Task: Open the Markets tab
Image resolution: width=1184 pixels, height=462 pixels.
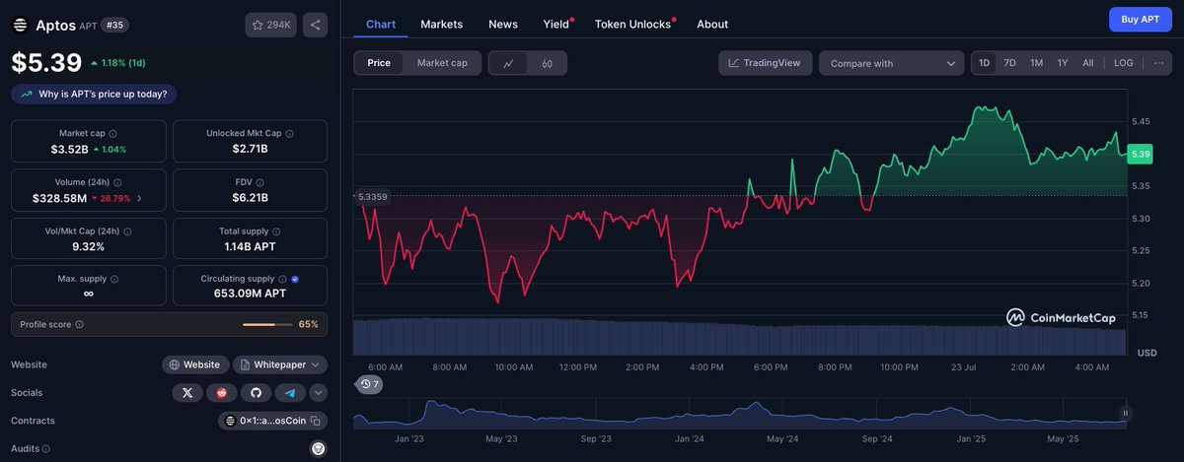Action: [441, 24]
